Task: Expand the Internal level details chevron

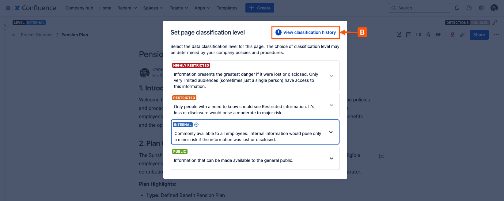Action: coord(331,132)
